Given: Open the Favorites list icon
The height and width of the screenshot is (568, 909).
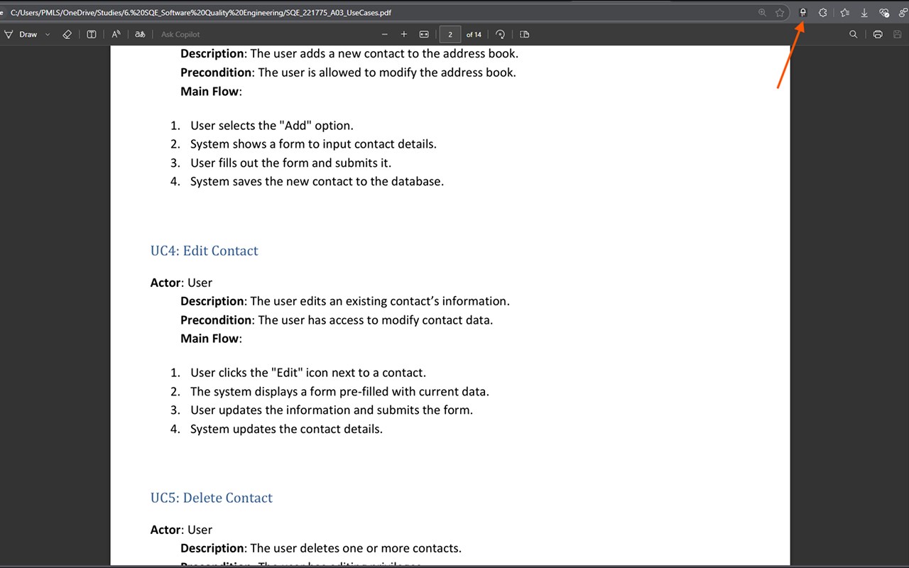Looking at the screenshot, I should pos(844,13).
